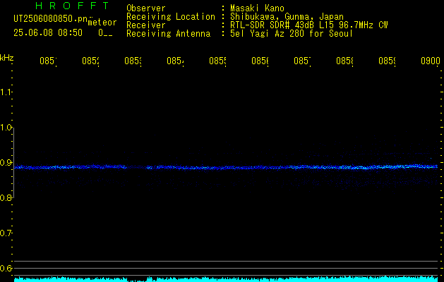Click the HROFFT title text

click(72, 6)
